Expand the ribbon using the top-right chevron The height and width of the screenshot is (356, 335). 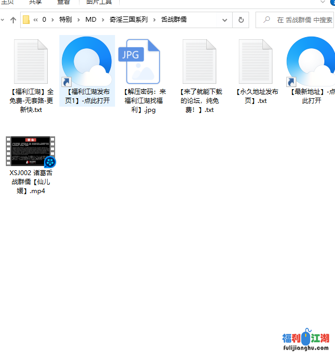coord(323,2)
